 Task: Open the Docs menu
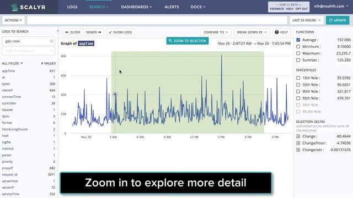198,7
